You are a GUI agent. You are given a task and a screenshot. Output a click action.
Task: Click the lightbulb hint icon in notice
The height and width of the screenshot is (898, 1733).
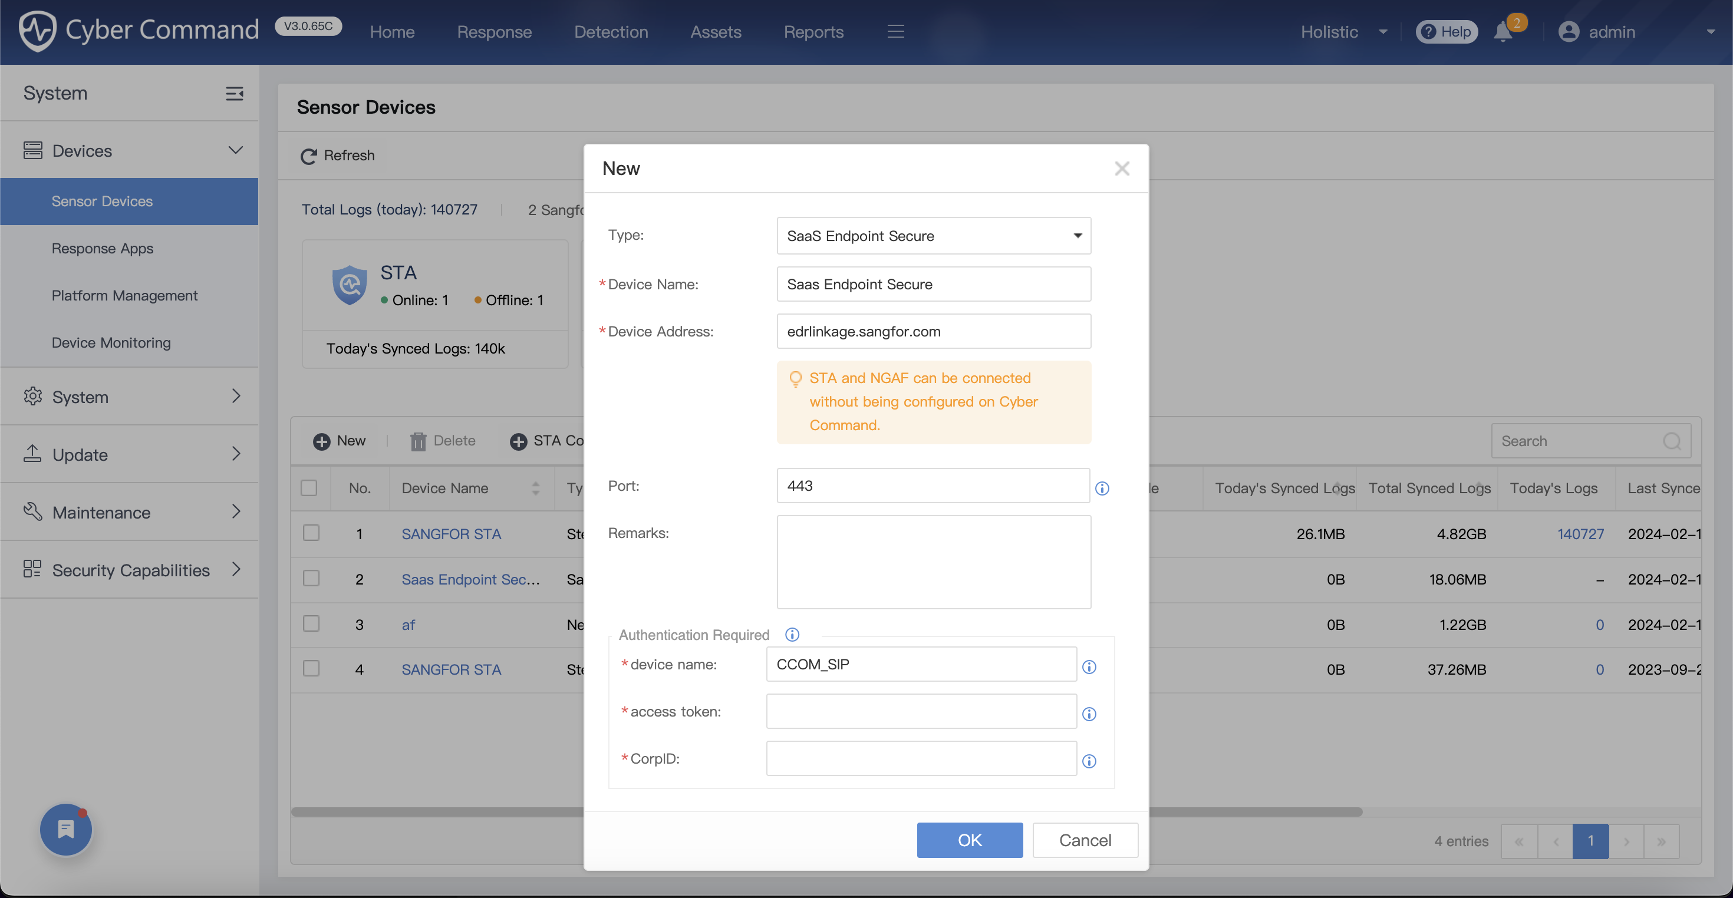click(x=795, y=379)
